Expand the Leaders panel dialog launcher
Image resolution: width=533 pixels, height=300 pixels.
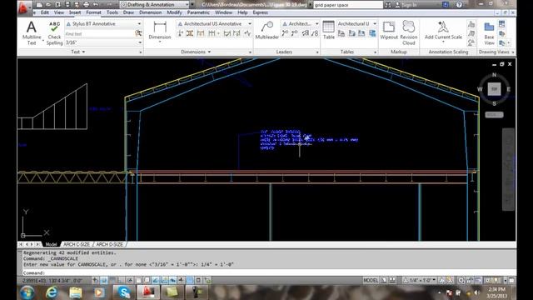click(317, 52)
